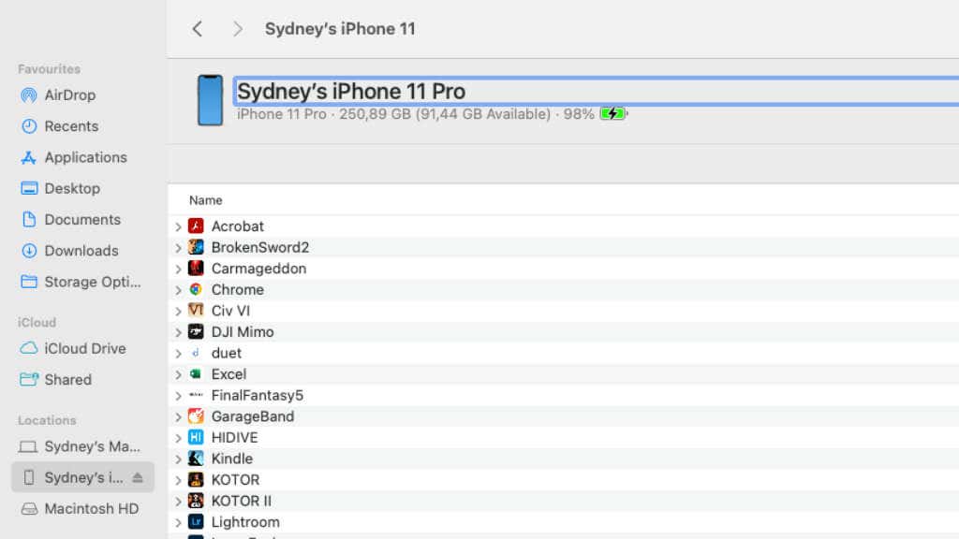Click the Sydney's Mac laptop icon
This screenshot has width=959, height=539.
click(28, 446)
